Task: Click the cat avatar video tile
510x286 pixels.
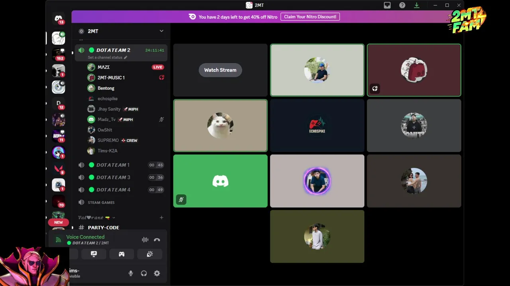Action: (x=220, y=126)
